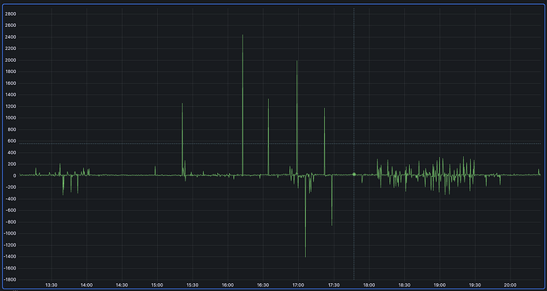This screenshot has width=547, height=291.
Task: Click the 18:30 time axis label
Action: pyautogui.click(x=404, y=285)
